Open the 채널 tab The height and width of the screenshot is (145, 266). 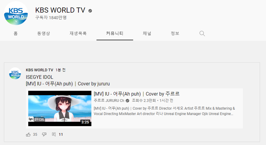(x=147, y=34)
